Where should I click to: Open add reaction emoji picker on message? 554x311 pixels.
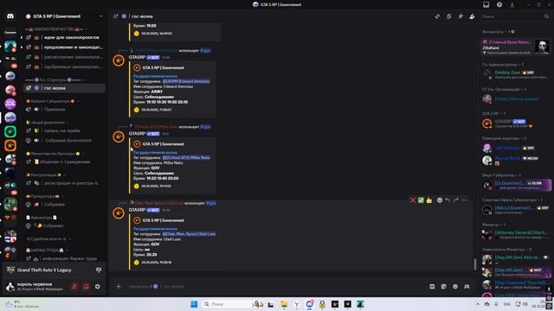(440, 200)
